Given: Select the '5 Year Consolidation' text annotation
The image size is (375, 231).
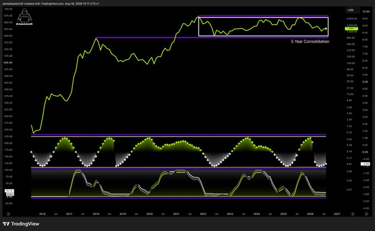Looking at the screenshot, I should [310, 41].
